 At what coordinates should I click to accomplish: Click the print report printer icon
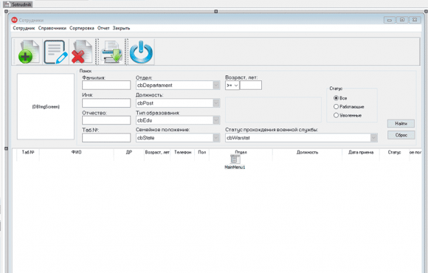pos(111,52)
